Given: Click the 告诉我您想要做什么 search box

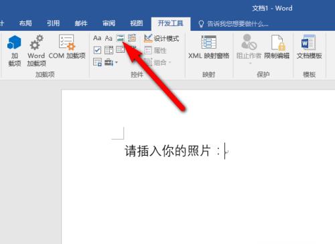Looking at the screenshot, I should point(238,23).
